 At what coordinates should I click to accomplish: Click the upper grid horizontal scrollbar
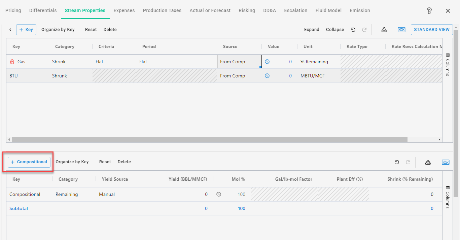coord(209,139)
